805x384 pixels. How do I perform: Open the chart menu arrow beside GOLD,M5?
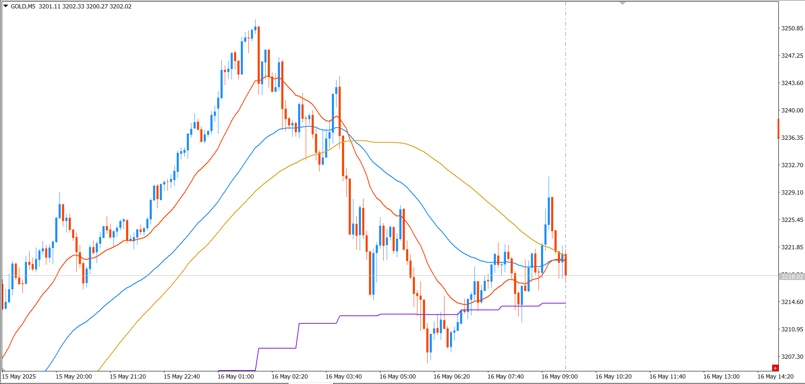5,6
